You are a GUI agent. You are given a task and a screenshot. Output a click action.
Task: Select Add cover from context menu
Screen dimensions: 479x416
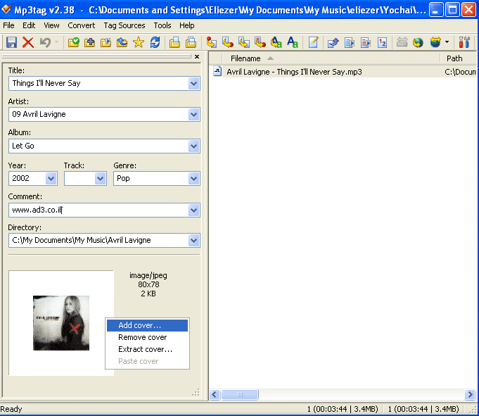coord(139,325)
